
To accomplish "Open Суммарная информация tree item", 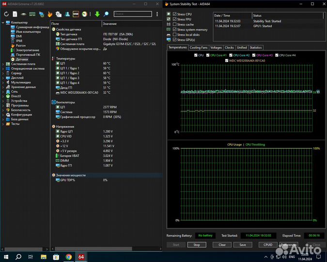I will click(32, 27).
